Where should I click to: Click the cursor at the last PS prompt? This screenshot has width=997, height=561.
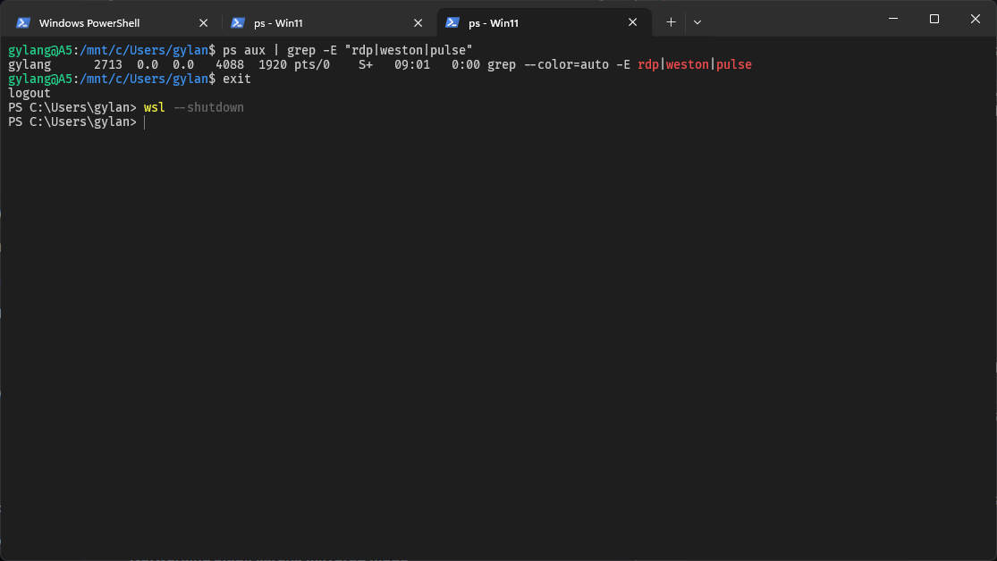144,122
